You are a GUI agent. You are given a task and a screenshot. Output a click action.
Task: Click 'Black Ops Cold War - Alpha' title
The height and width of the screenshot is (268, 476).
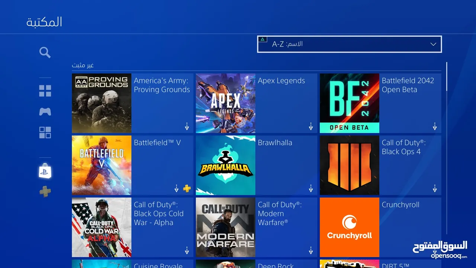tap(159, 214)
